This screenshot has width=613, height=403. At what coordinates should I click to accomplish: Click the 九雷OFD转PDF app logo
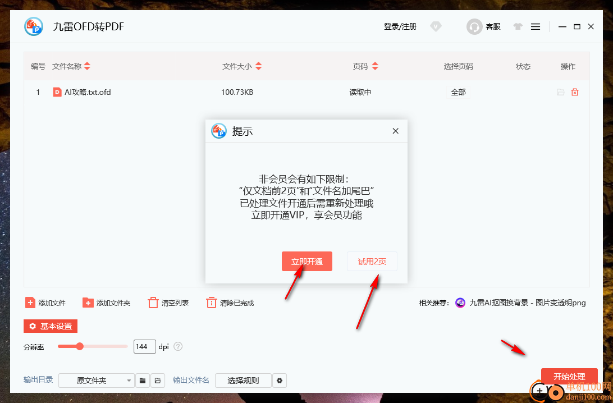point(34,26)
